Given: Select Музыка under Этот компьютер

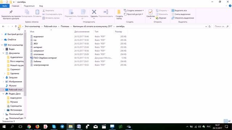Looking at the screenshot, I should click(x=12, y=86).
